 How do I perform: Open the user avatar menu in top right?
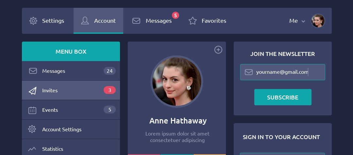[318, 21]
